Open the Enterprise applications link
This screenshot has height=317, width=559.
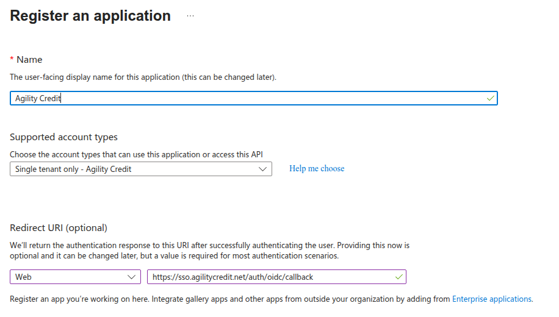click(492, 299)
